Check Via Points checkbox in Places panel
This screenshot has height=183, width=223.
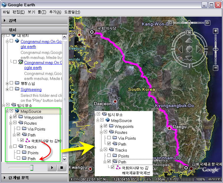point(18,128)
